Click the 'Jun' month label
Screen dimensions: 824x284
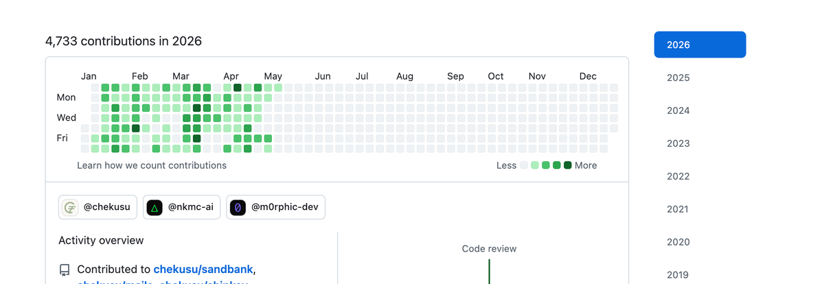pos(323,76)
